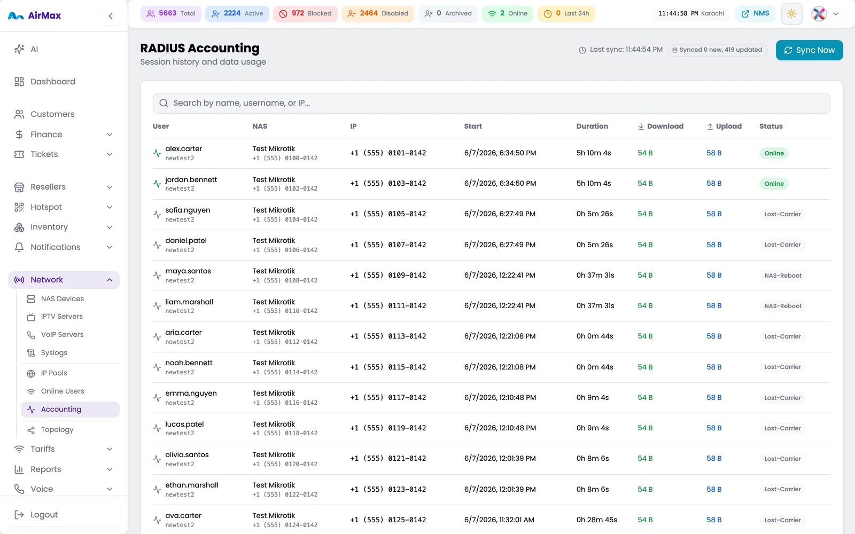The image size is (855, 534).
Task: Click the activity icon beside sofia.nguyen
Action: pyautogui.click(x=157, y=215)
